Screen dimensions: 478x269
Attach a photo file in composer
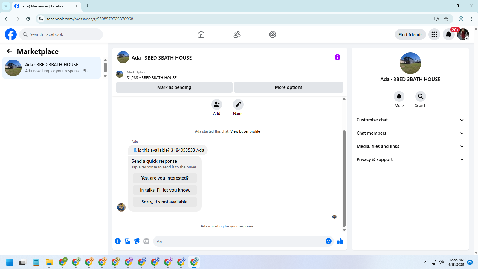(x=127, y=241)
